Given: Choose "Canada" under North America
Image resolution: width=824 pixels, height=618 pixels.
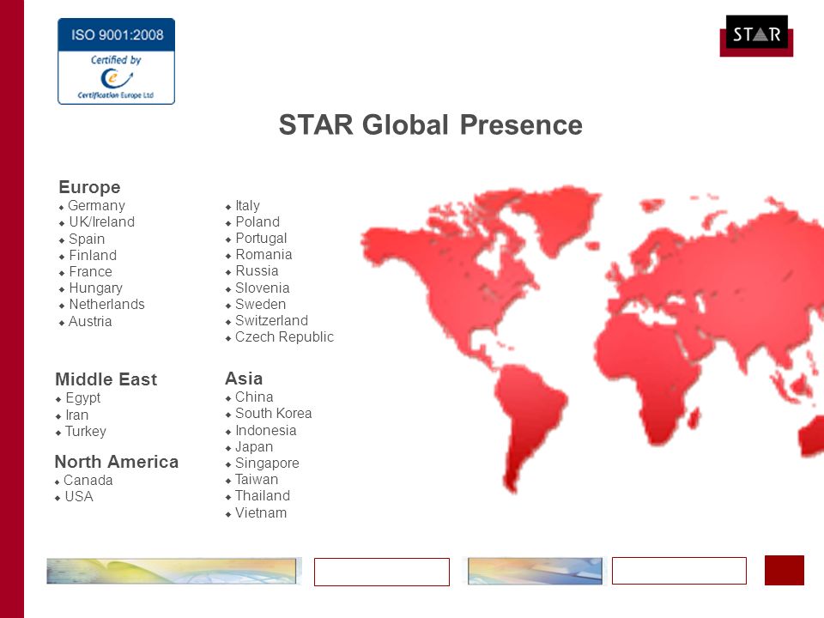Looking at the screenshot, I should point(88,481).
